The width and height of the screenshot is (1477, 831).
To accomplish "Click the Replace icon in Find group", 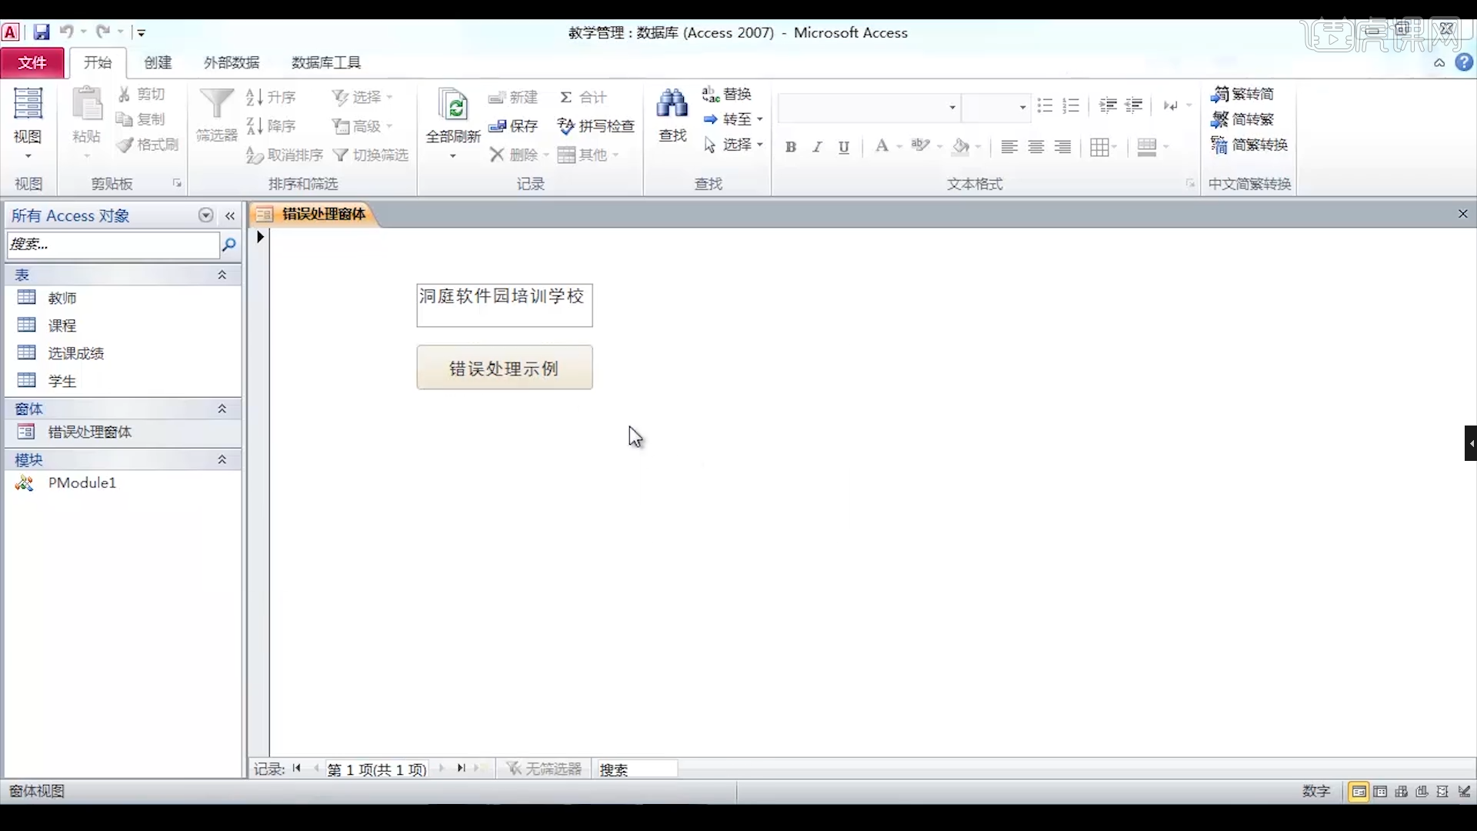I will tap(710, 94).
